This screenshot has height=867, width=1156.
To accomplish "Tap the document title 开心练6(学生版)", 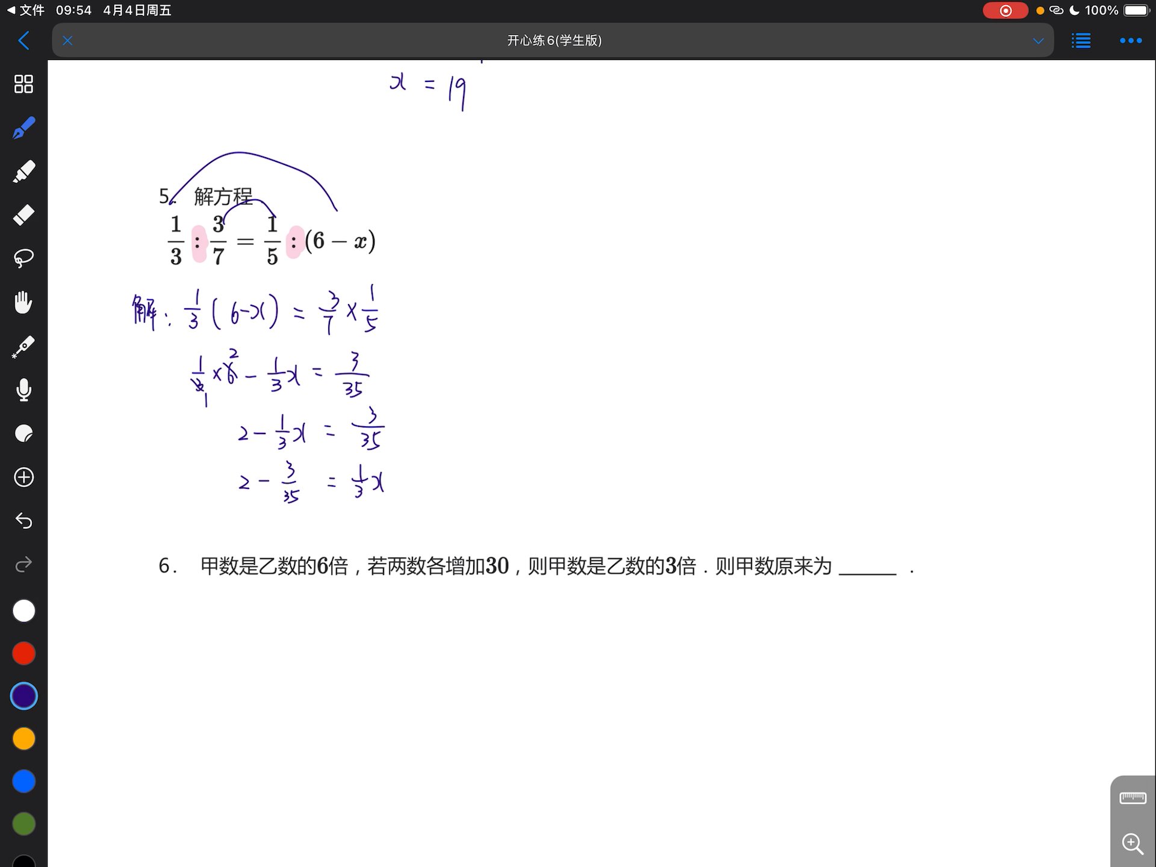I will pos(555,40).
